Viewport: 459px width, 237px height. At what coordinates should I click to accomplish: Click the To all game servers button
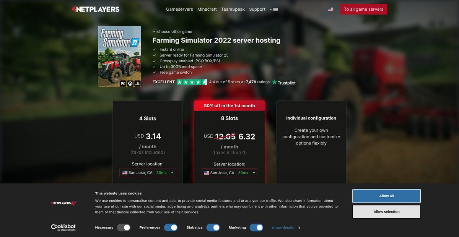click(364, 9)
